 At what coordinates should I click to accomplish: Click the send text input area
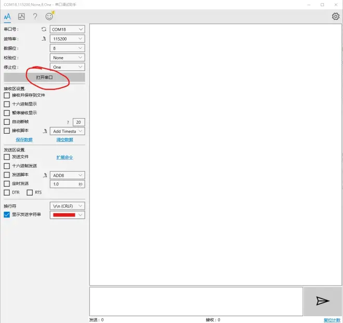click(x=196, y=301)
